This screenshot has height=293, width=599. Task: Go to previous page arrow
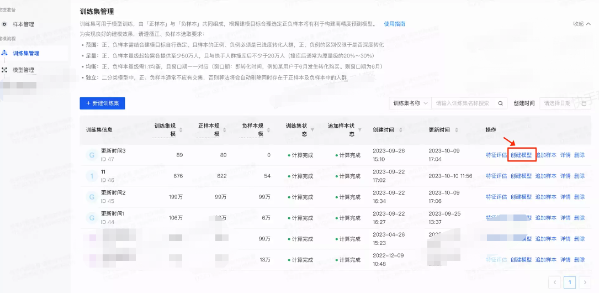point(555,282)
